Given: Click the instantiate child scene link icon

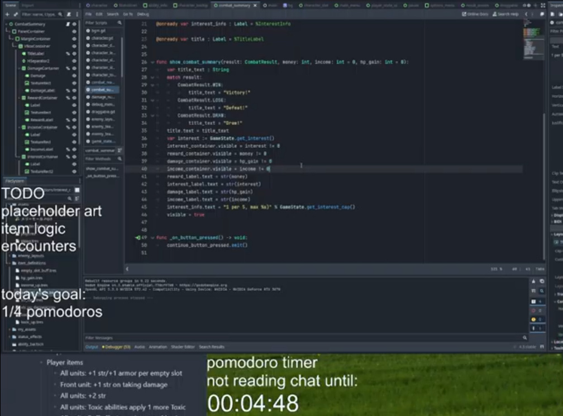Looking at the screenshot, I should point(15,14).
